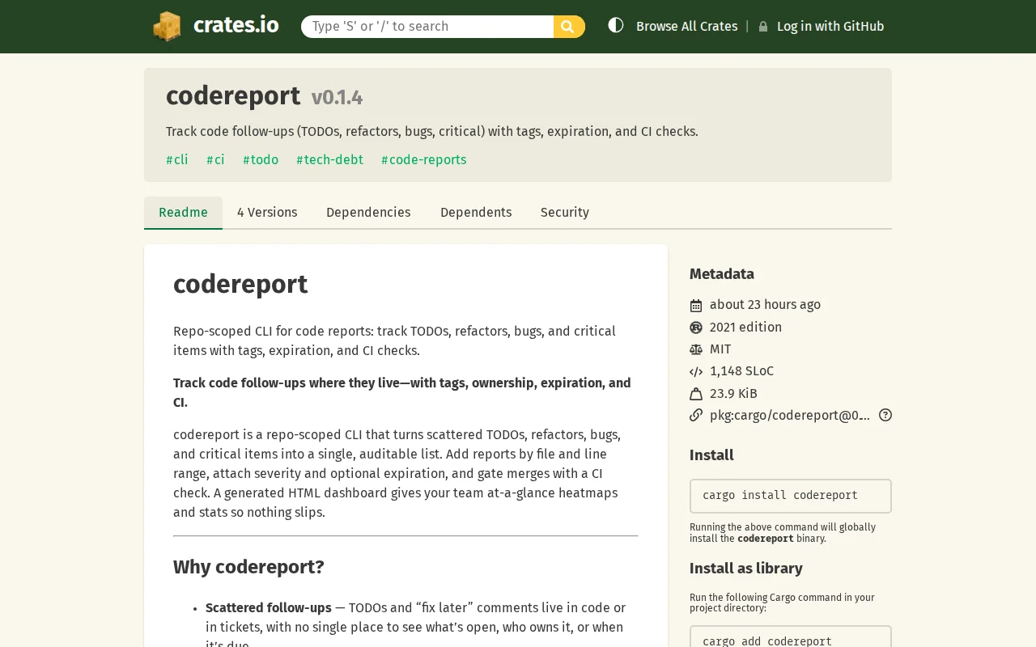Click the '23.9 KiB' size text
1036x647 pixels.
(x=733, y=394)
